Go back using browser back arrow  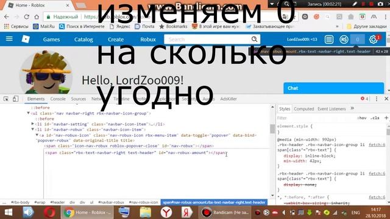tap(7, 16)
